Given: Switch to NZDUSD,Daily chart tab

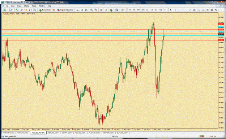Looking at the screenshot, I should tap(80, 133).
